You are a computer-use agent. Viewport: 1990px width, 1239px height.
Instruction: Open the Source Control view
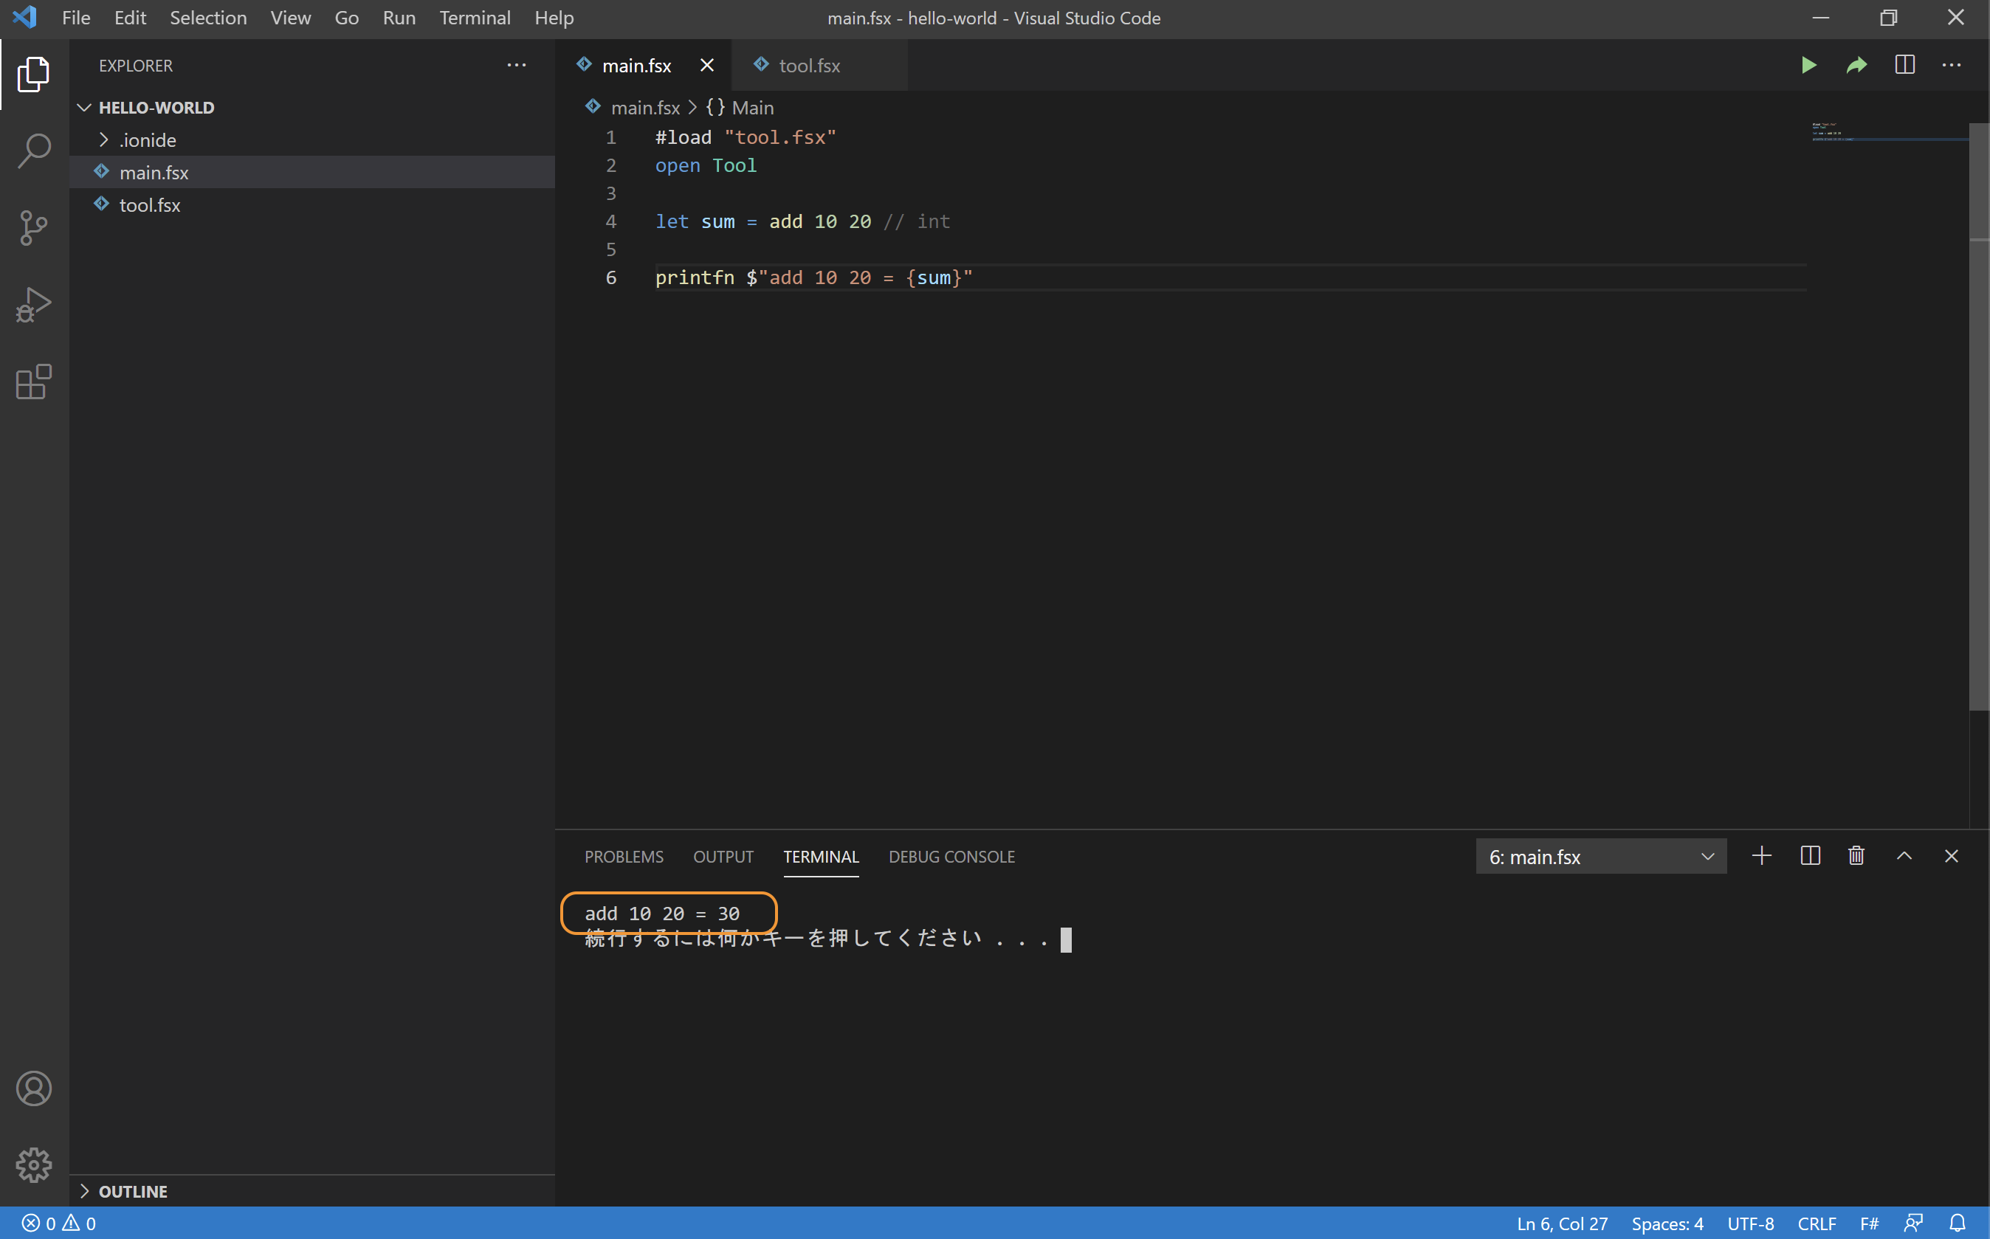coord(34,228)
